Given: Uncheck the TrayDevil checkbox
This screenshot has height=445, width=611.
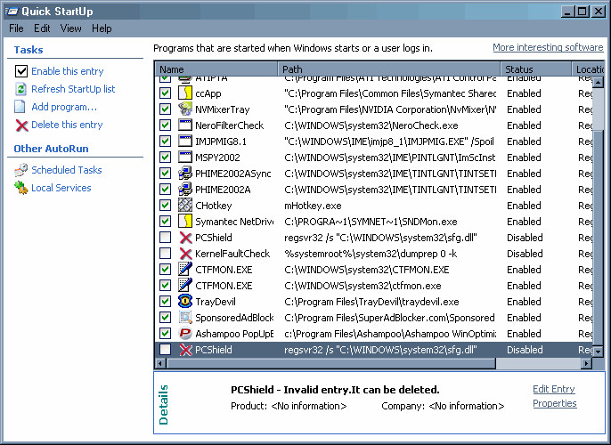Looking at the screenshot, I should [x=166, y=302].
